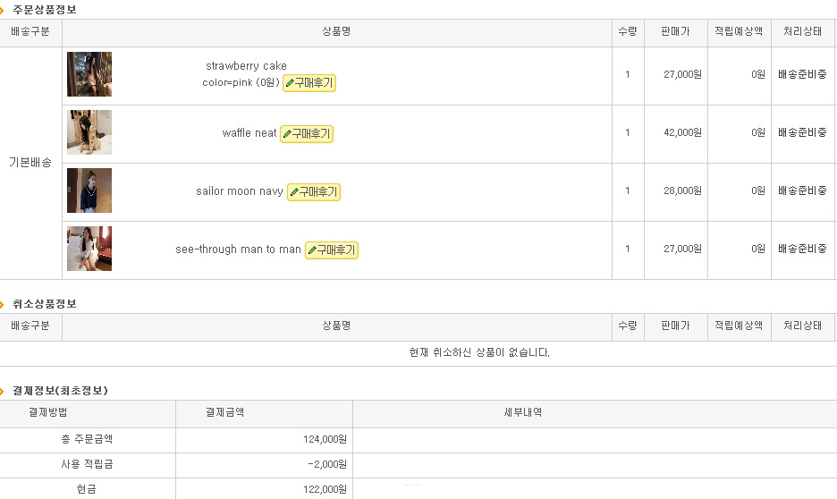
Task: Follow the waffle neat product name
Action: pos(249,133)
